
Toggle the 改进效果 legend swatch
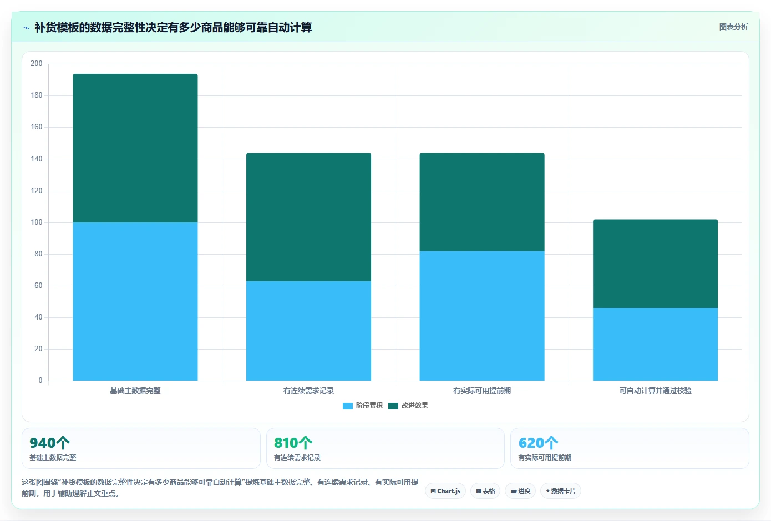[x=393, y=406]
